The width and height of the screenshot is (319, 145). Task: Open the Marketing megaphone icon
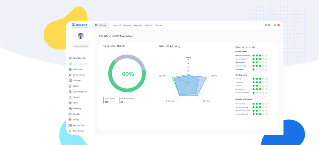pyautogui.click(x=70, y=109)
